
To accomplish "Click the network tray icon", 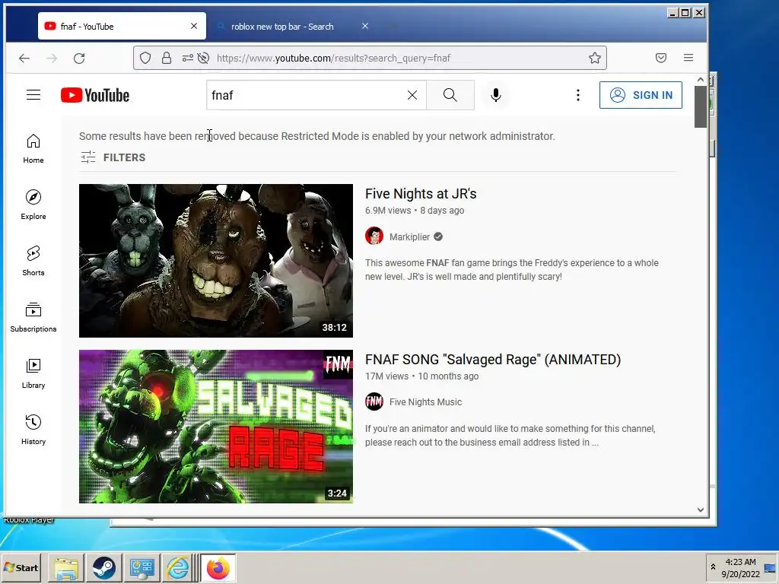I will pyautogui.click(x=770, y=569).
